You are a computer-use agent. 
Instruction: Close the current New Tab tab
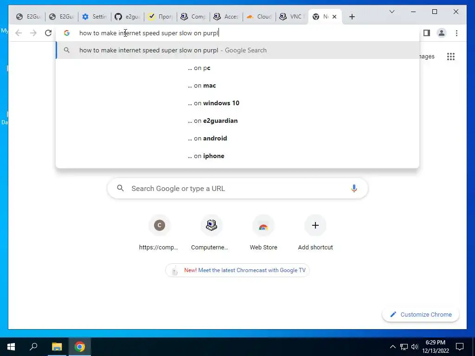tap(334, 17)
